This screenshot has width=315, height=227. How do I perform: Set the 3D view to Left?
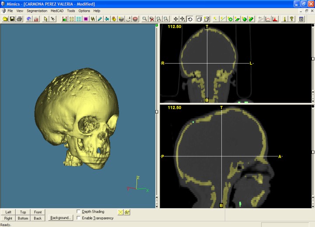point(8,212)
